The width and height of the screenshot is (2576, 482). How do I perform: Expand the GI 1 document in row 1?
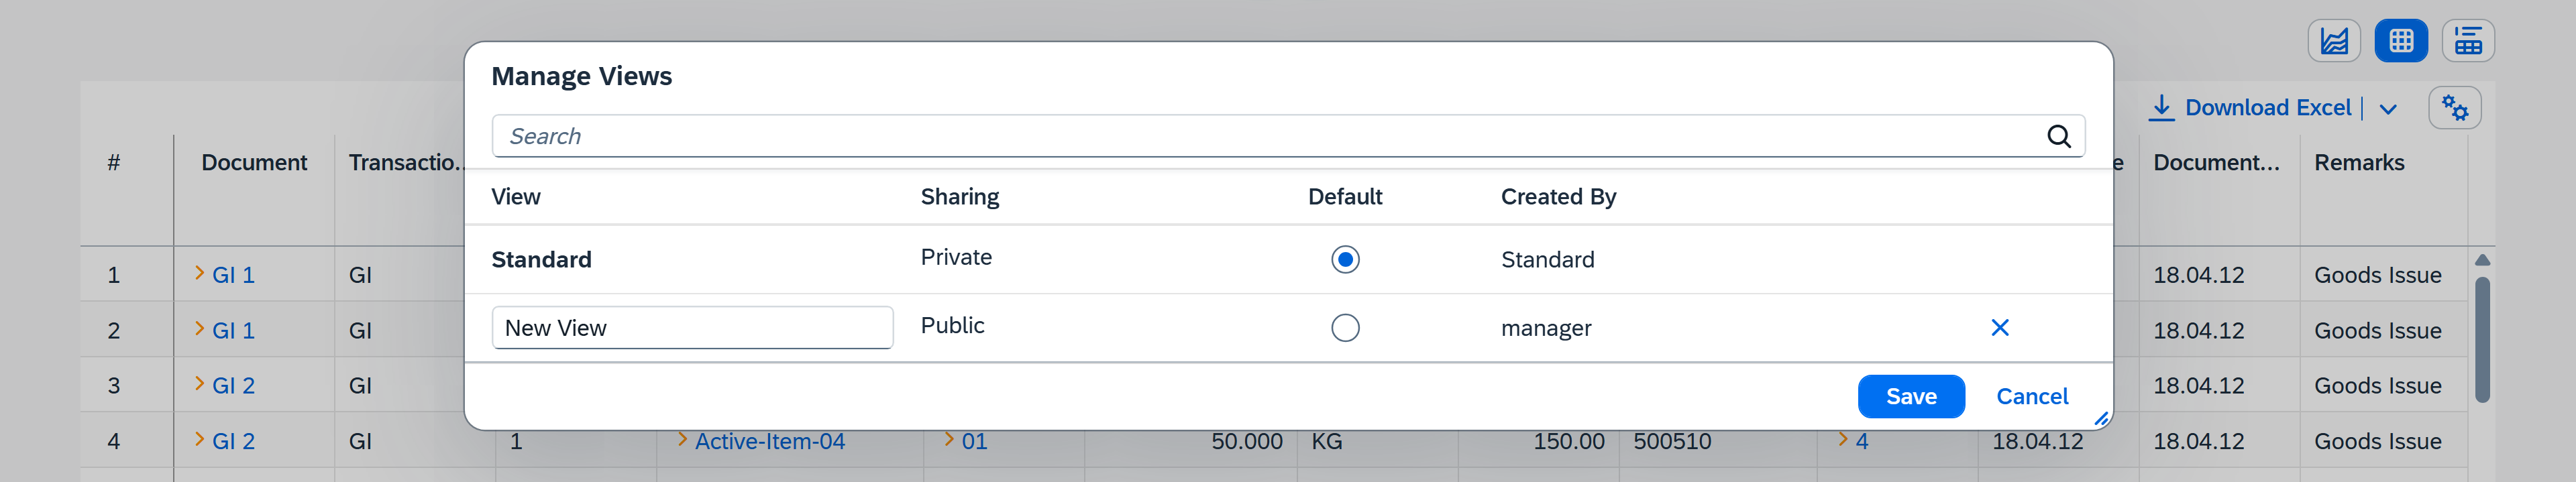[199, 273]
